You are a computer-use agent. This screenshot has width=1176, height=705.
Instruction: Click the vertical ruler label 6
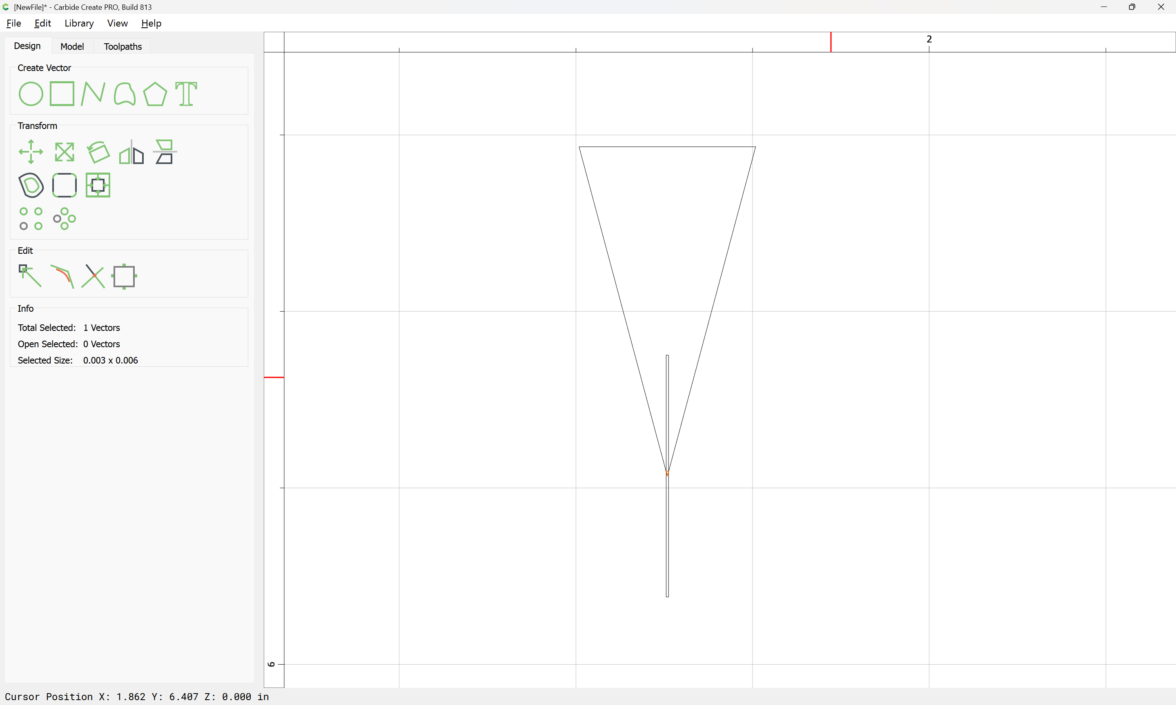(272, 664)
